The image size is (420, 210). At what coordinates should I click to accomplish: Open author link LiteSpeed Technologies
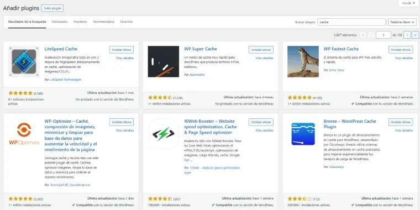(66, 80)
